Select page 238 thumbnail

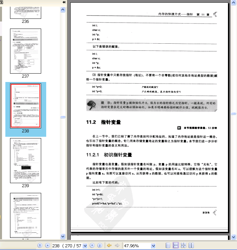(25, 106)
